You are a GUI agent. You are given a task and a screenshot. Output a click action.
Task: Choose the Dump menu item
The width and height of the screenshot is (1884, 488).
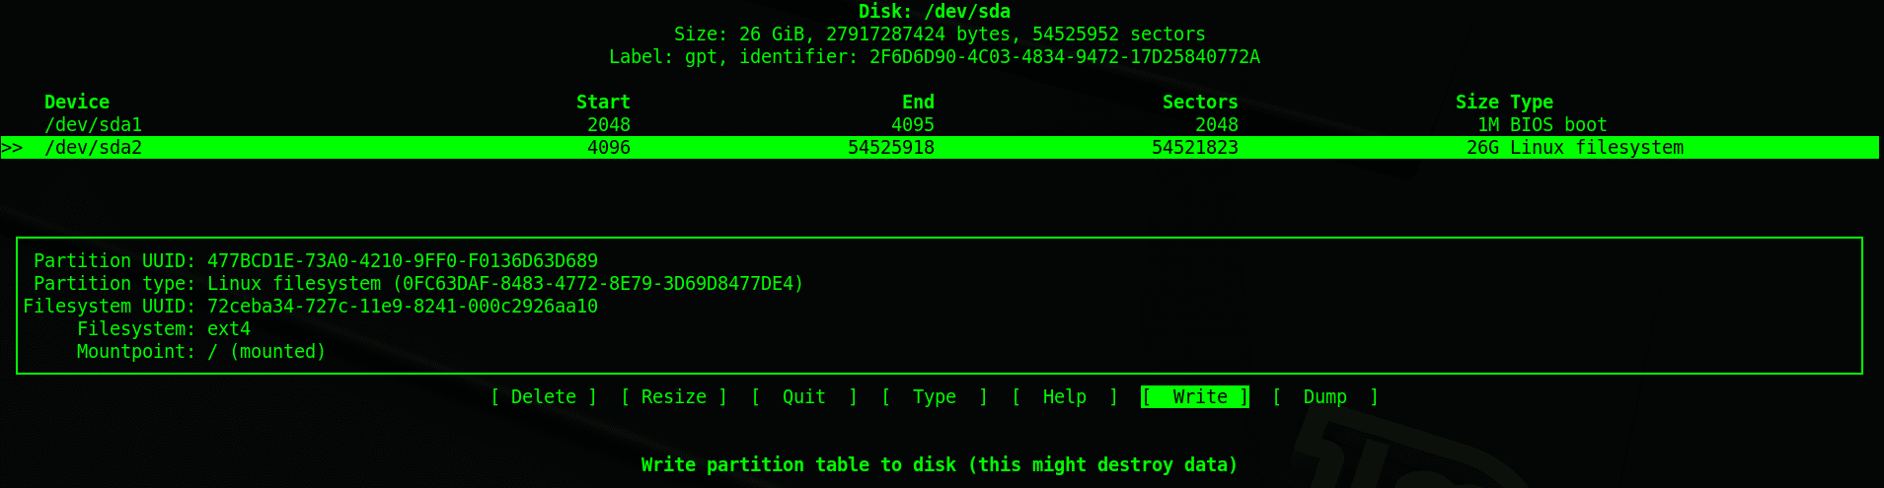1324,397
